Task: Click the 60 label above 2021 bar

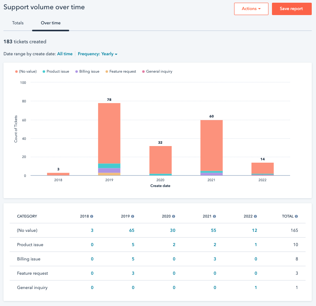Action: 211,116
